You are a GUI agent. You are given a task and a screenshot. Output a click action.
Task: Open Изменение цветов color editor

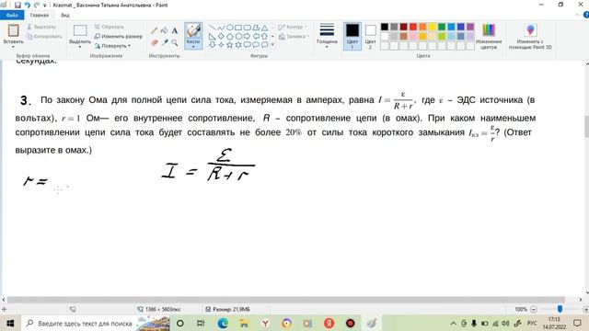click(x=489, y=37)
